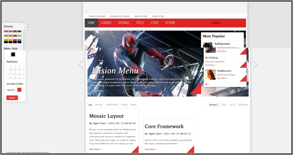Pick the first pattern tile in Patterns
The image size is (293, 155).
coord(9,67)
